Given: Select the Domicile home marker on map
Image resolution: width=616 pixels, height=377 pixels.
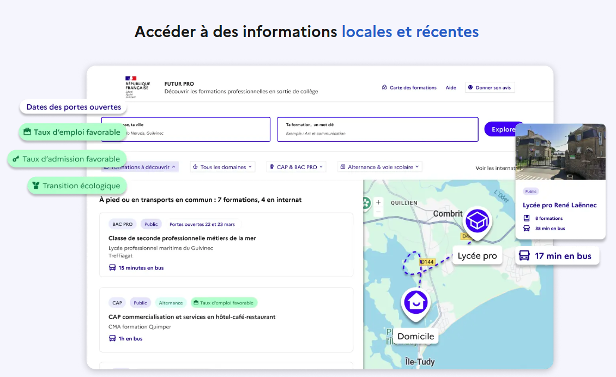Looking at the screenshot, I should (x=416, y=302).
